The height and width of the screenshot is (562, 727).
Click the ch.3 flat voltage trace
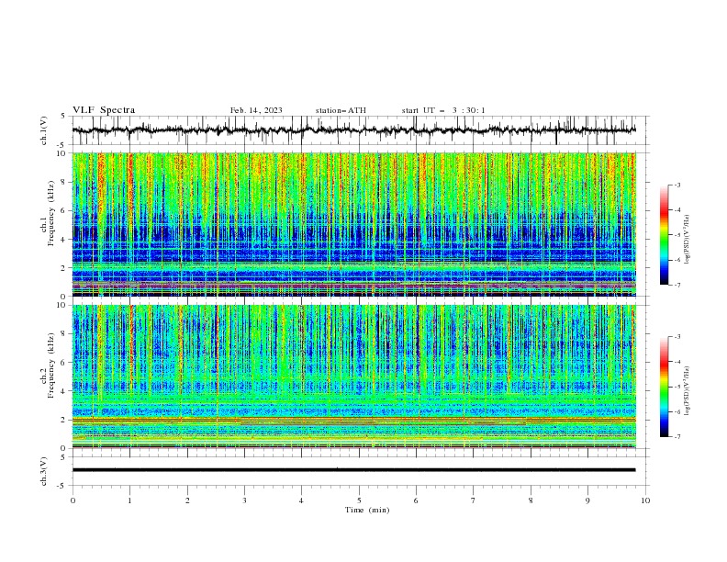[353, 470]
